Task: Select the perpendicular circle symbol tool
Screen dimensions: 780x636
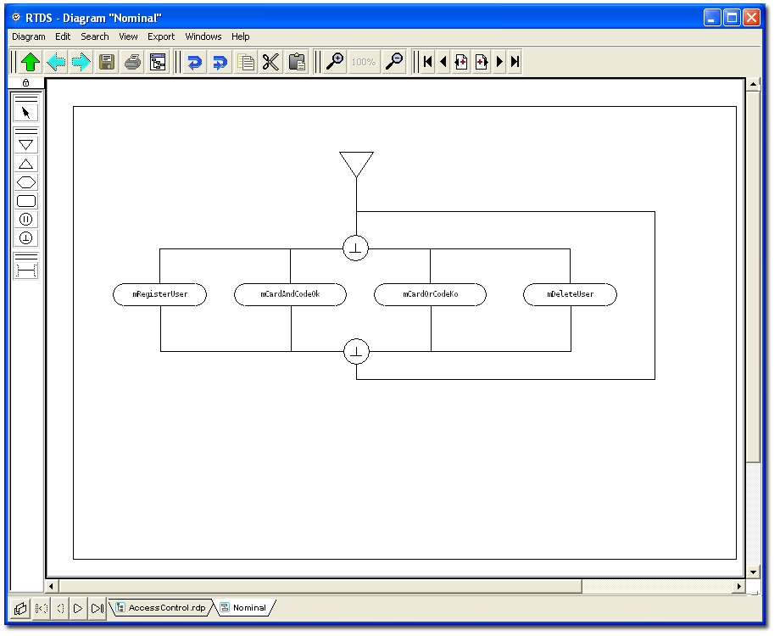Action: click(26, 238)
